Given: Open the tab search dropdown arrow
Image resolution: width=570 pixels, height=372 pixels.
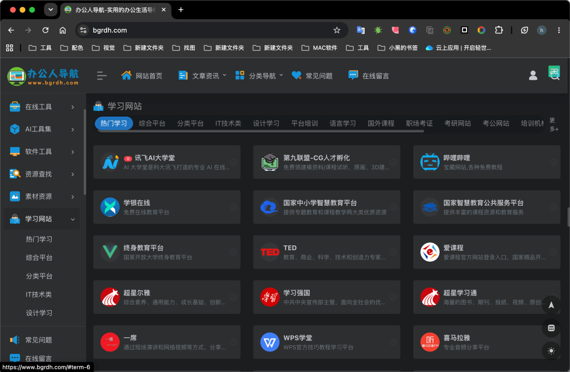Looking at the screenshot, I should click(51, 10).
